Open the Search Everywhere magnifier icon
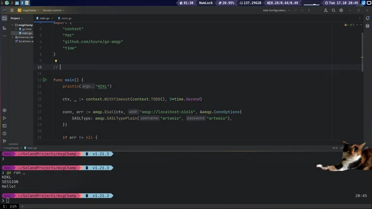 pyautogui.click(x=333, y=10)
